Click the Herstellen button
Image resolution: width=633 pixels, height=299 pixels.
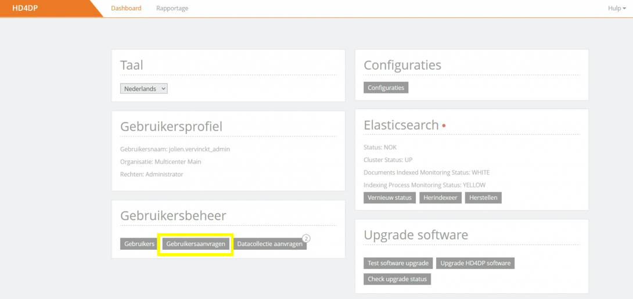click(x=483, y=198)
